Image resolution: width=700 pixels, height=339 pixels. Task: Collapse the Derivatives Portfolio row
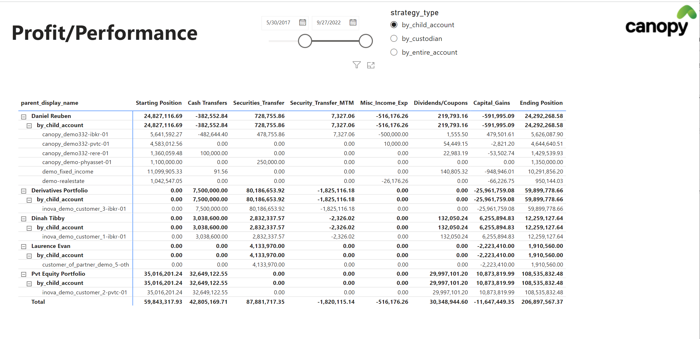[24, 191]
